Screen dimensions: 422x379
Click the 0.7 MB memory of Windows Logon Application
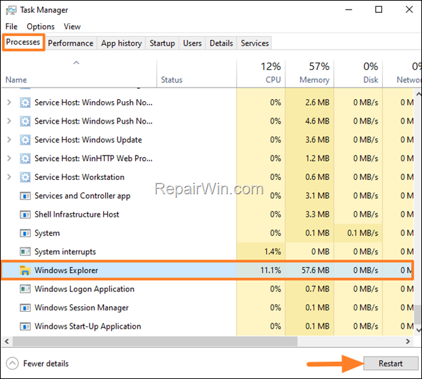point(318,289)
